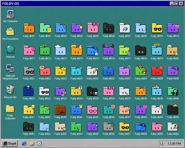
Task: Select the purple cap Foldy #030
Action: (173, 71)
